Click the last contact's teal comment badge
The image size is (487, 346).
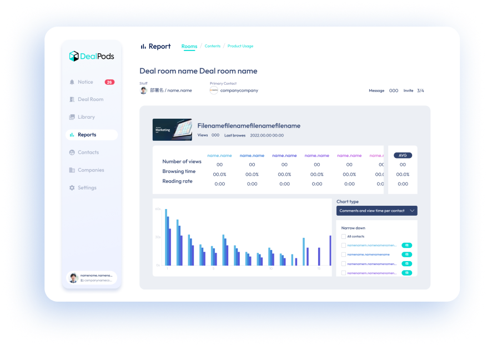406,273
